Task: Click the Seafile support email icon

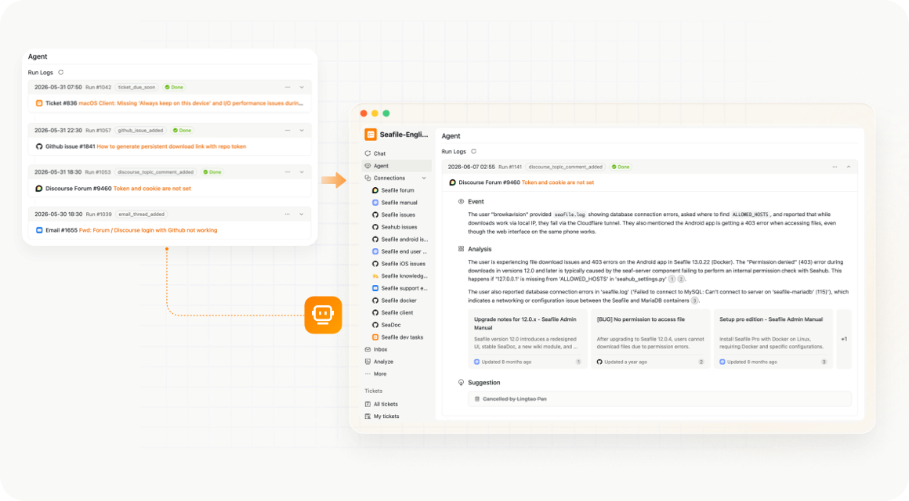Action: (375, 288)
